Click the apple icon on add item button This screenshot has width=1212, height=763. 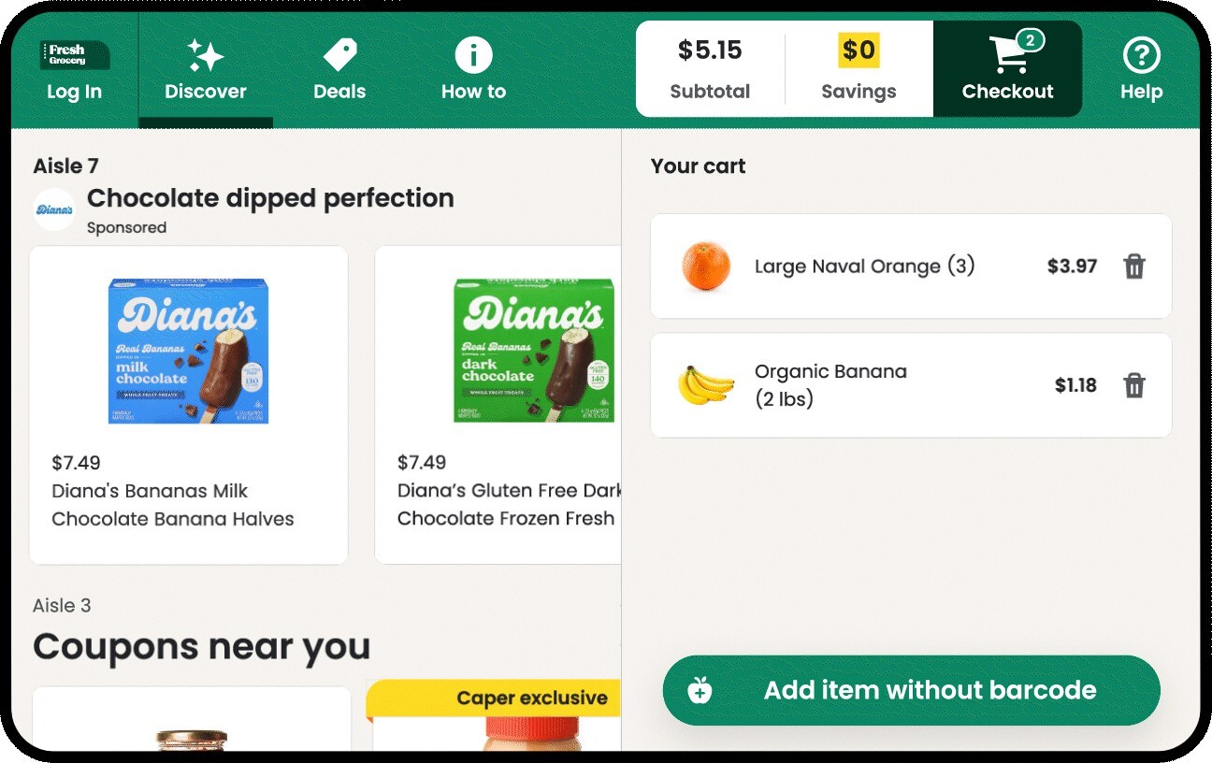pos(700,691)
